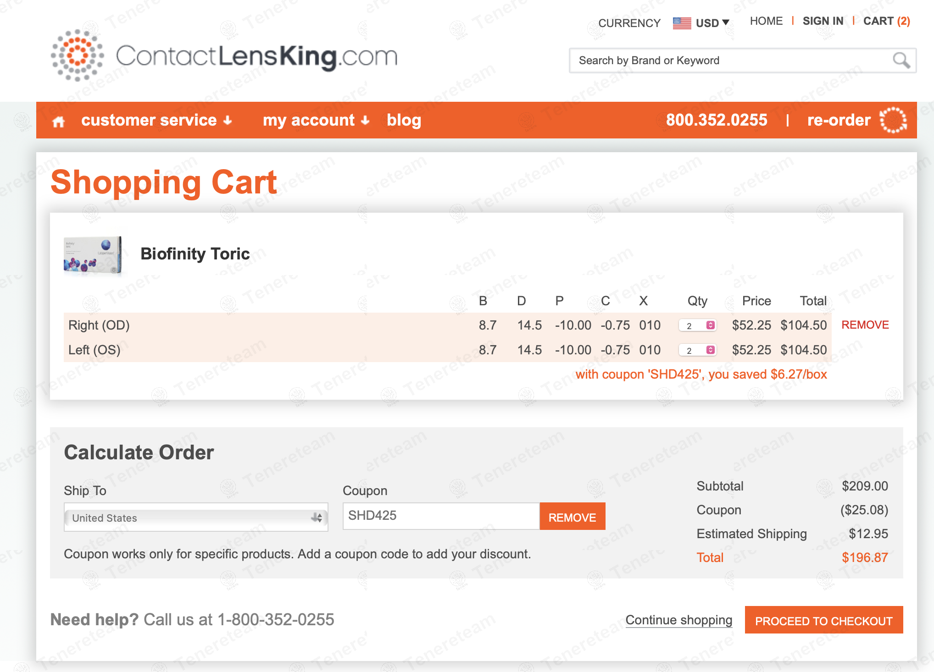
Task: Click the Search by Brand input field
Action: click(729, 61)
